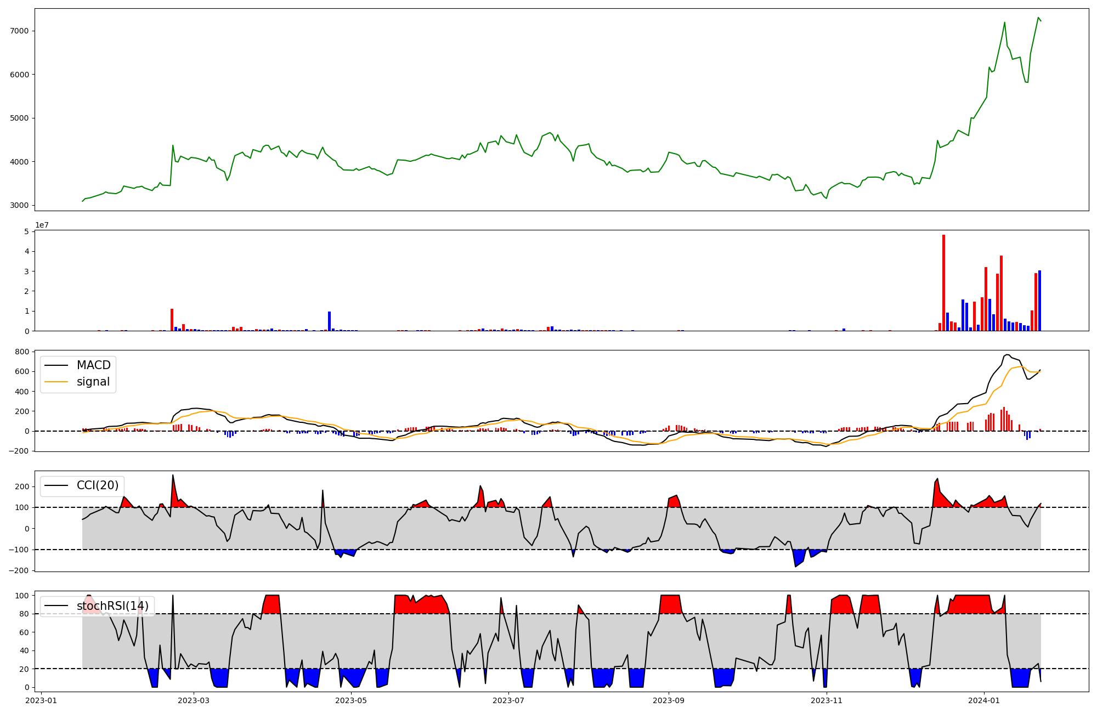Click the 2023-07 date label
Image resolution: width=1097 pixels, height=713 pixels.
click(508, 700)
